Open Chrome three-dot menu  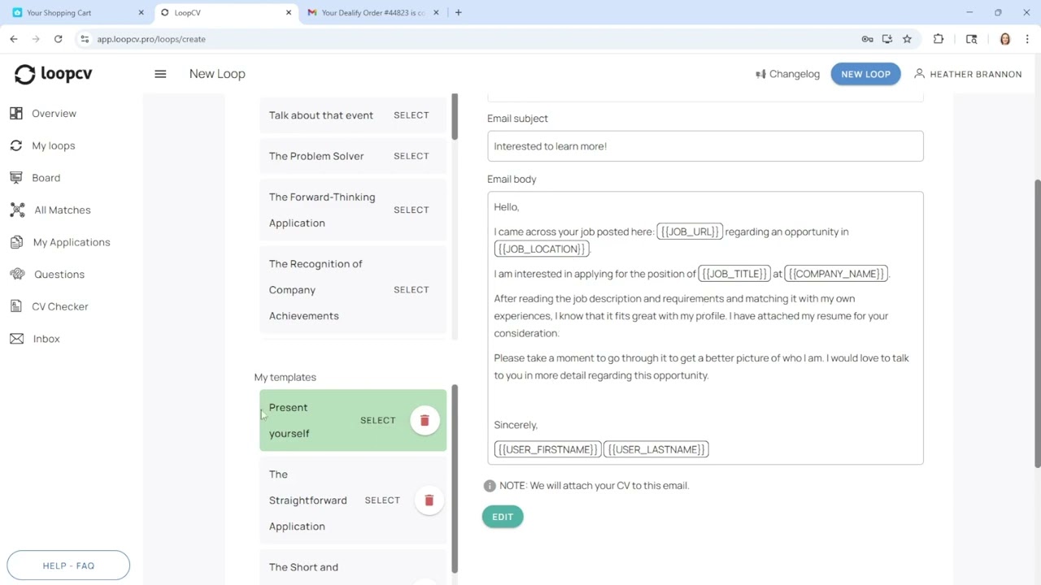click(x=1027, y=39)
